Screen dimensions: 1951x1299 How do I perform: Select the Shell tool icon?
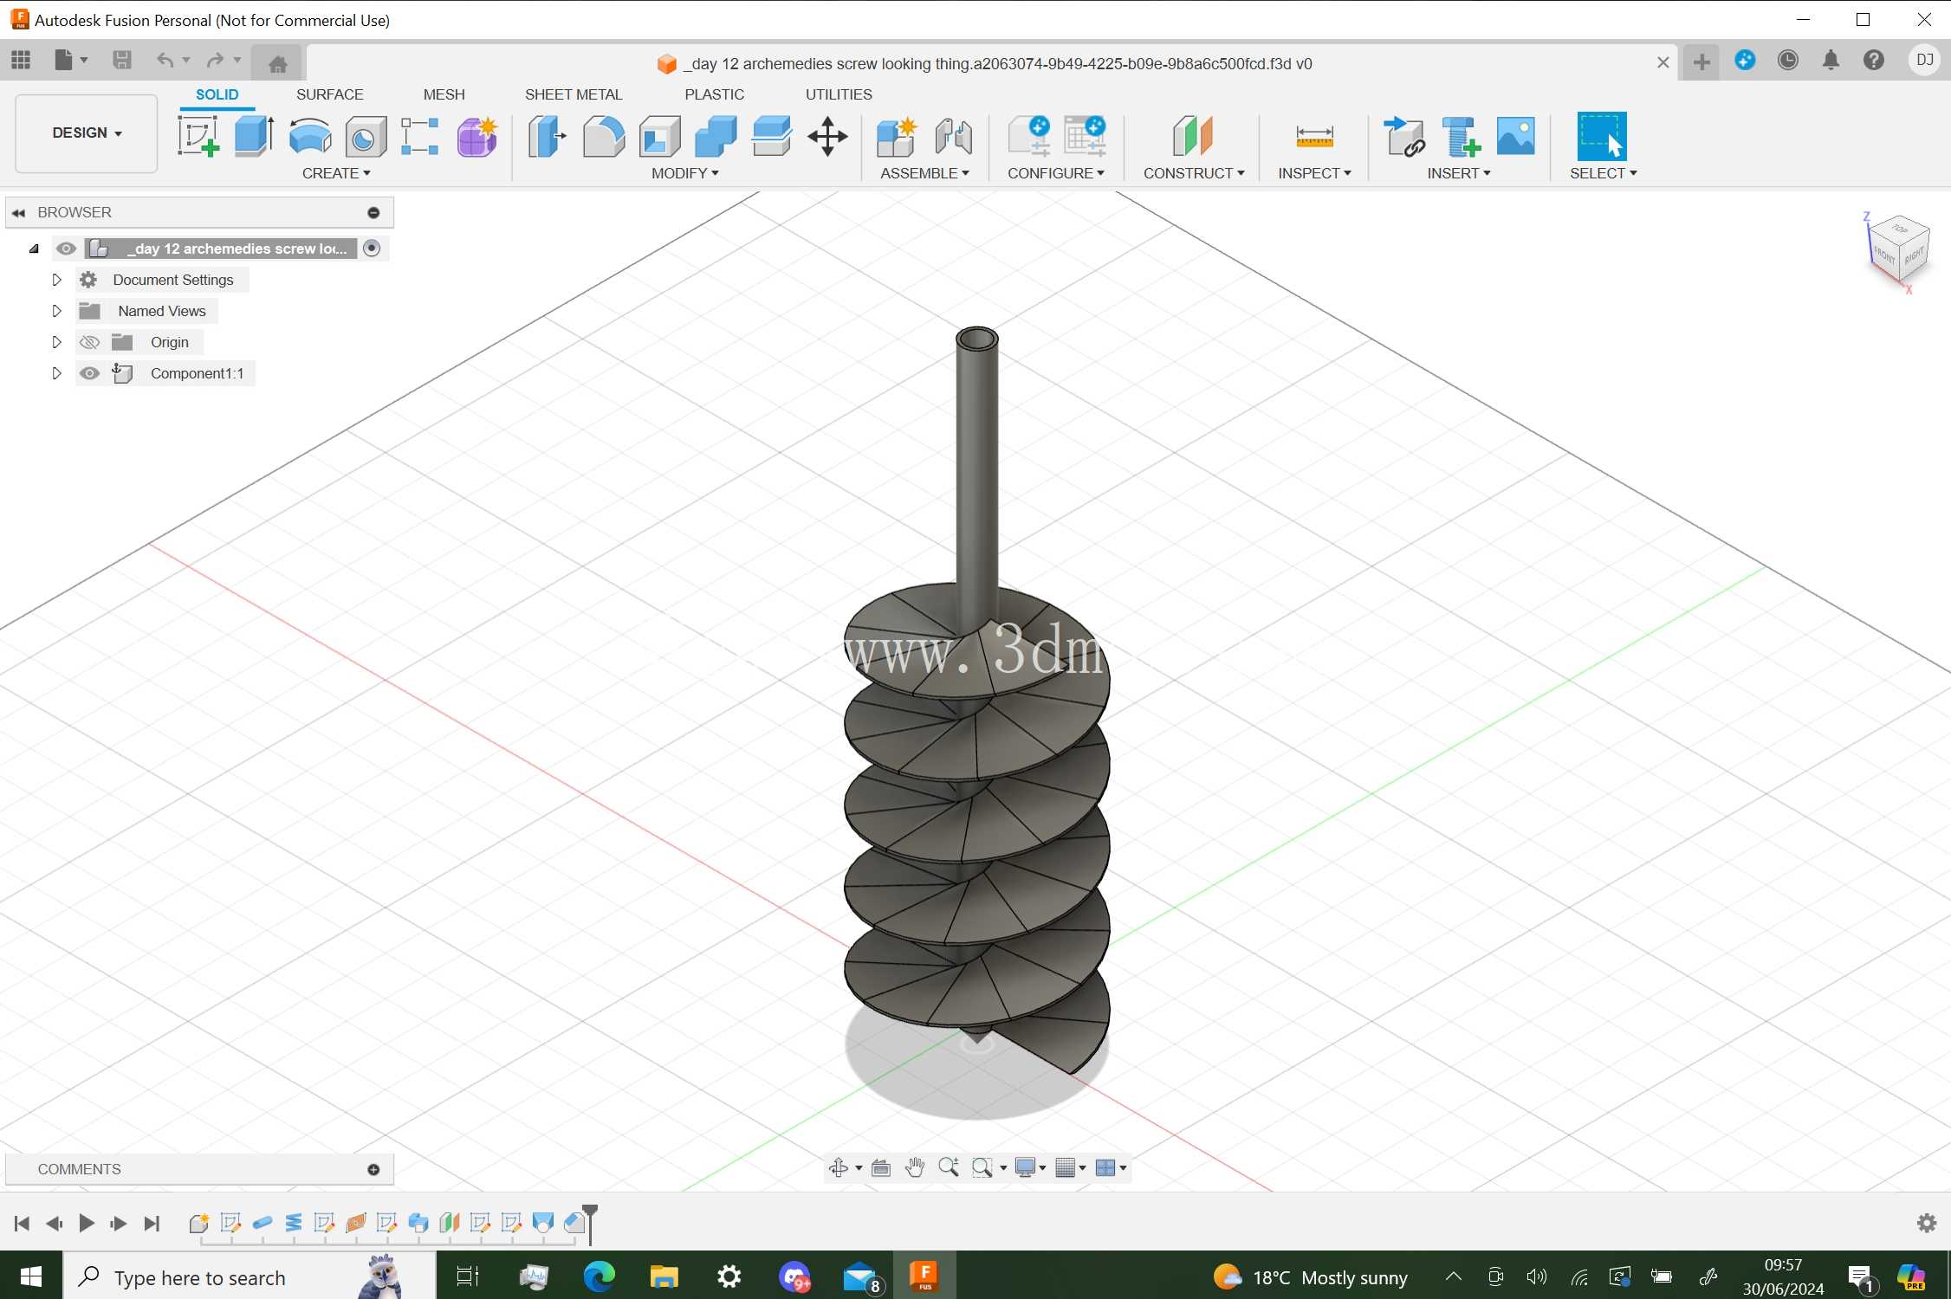pyautogui.click(x=660, y=137)
